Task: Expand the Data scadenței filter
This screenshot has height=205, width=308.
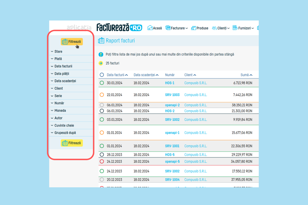Action: tap(65, 81)
